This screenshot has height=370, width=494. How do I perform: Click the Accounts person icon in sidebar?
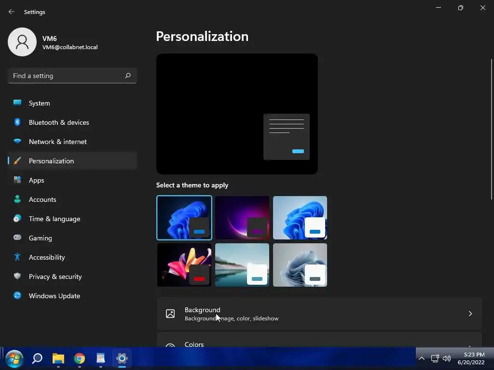tap(17, 199)
